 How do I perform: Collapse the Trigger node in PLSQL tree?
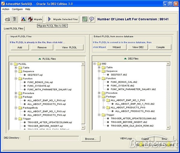click(16, 119)
